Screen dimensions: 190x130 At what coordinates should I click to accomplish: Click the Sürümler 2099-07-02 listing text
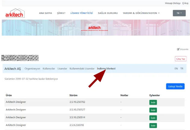click(31, 79)
